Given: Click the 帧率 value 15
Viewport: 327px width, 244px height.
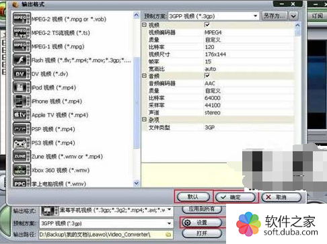Looking at the screenshot, I should coord(208,61).
